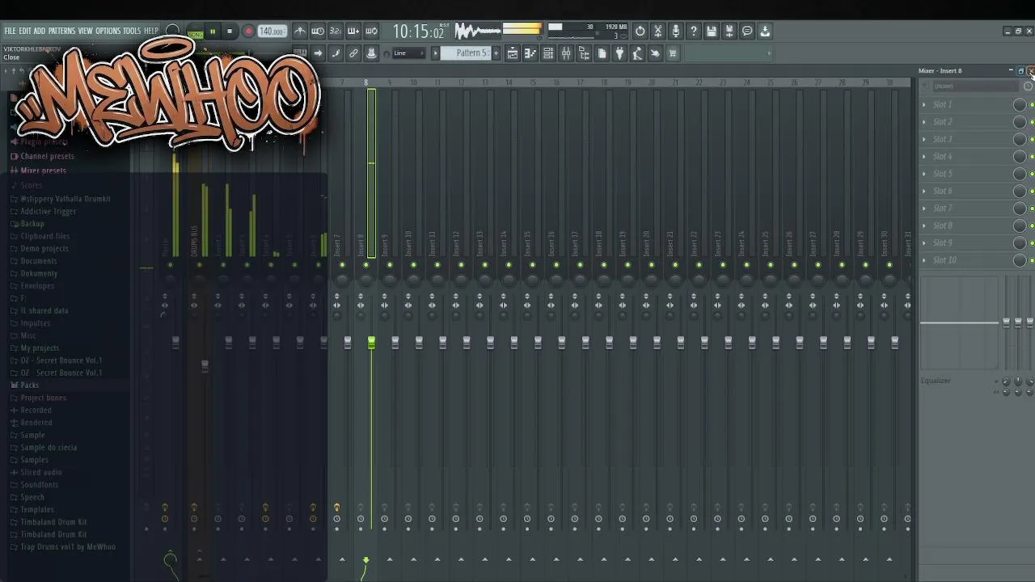The height and width of the screenshot is (582, 1035).
Task: Open the OPTIONS menu
Action: click(x=108, y=31)
